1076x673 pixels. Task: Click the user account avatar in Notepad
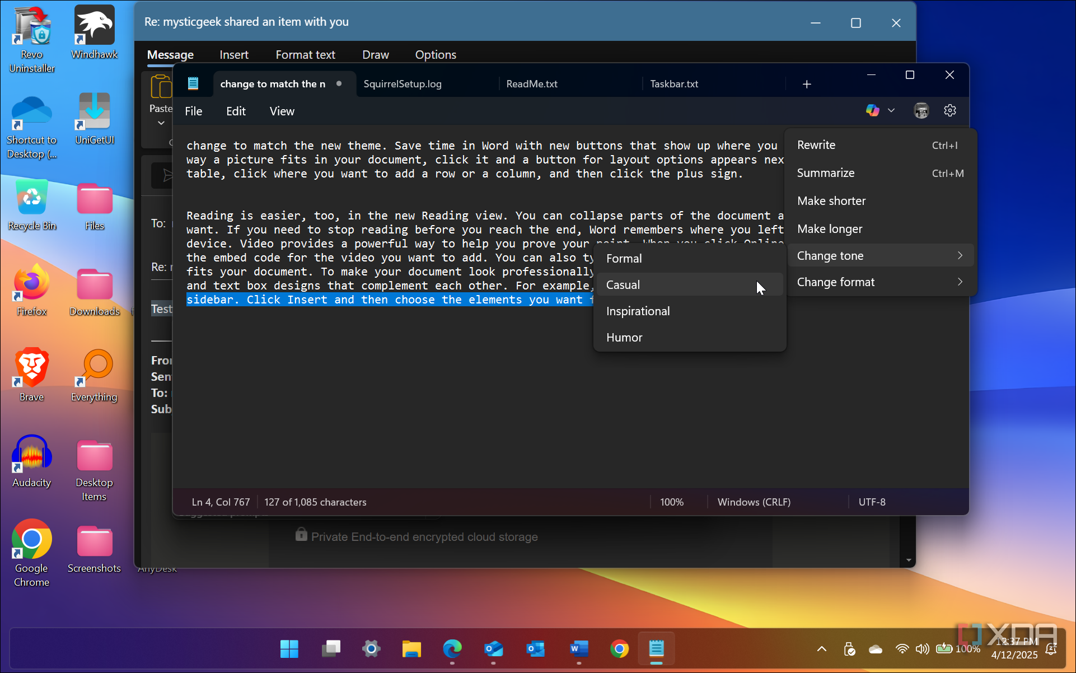pos(921,111)
